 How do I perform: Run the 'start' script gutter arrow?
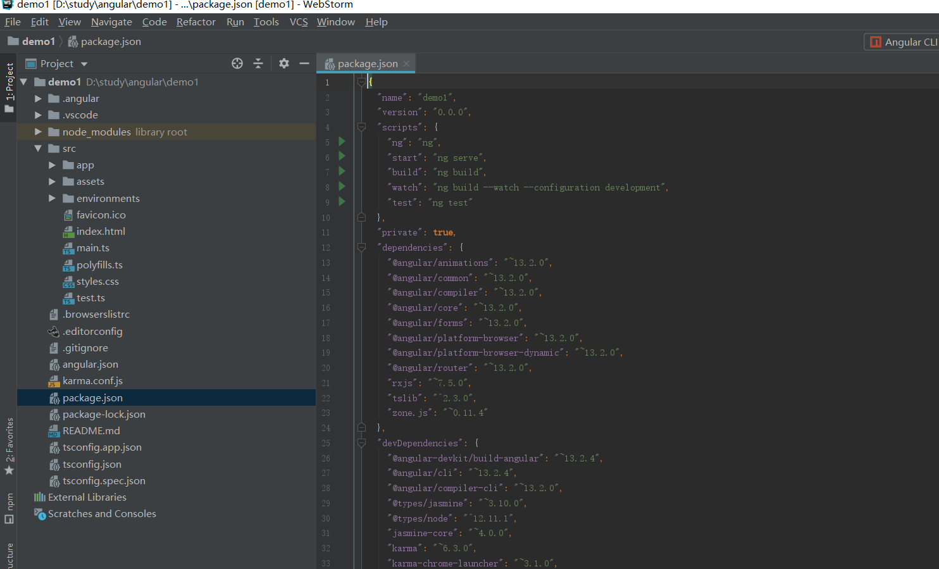(x=342, y=156)
